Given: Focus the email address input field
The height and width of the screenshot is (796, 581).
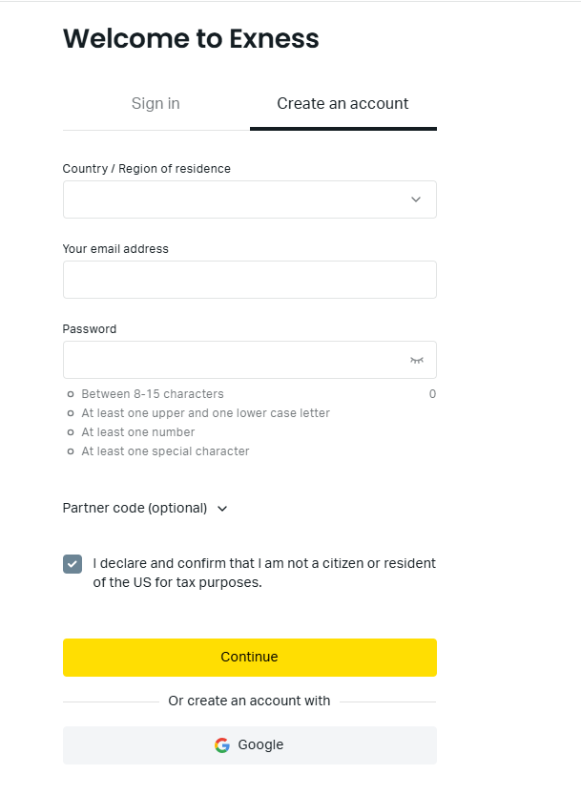Looking at the screenshot, I should pyautogui.click(x=249, y=280).
